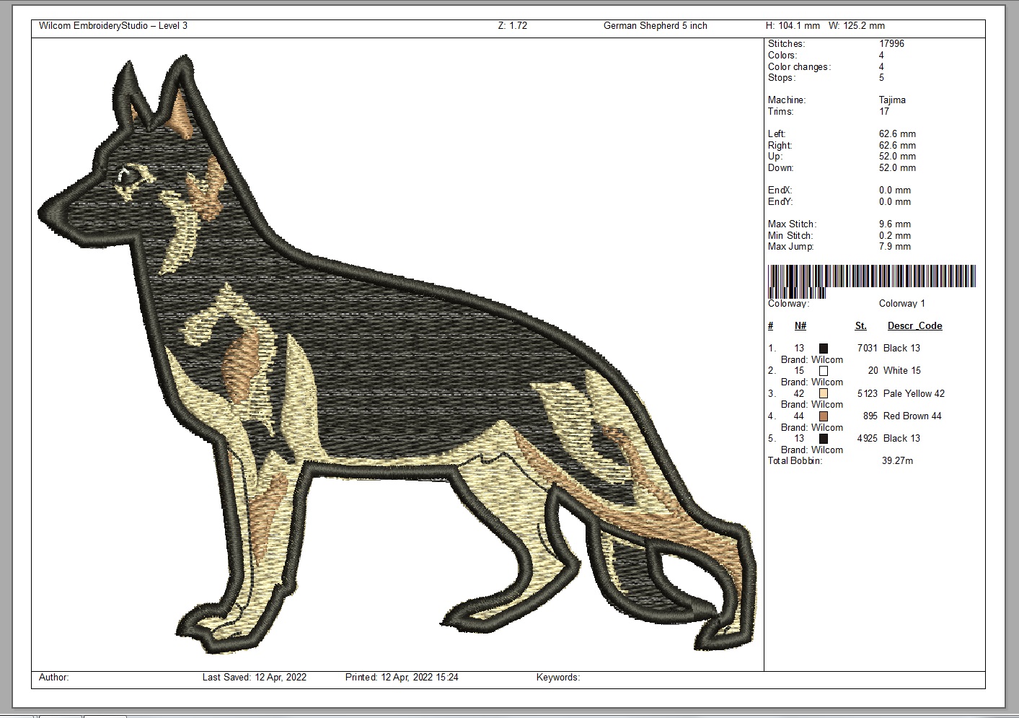Viewport: 1019px width, 718px height.
Task: Click the Descr_Code column header
Action: pyautogui.click(x=914, y=326)
